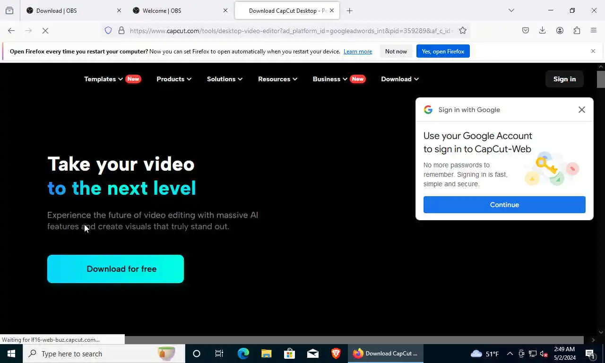Click the Not now button
Image resolution: width=605 pixels, height=363 pixels.
pos(396,52)
